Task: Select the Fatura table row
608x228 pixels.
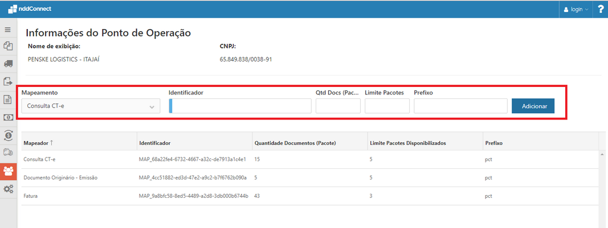Action: [x=310, y=196]
